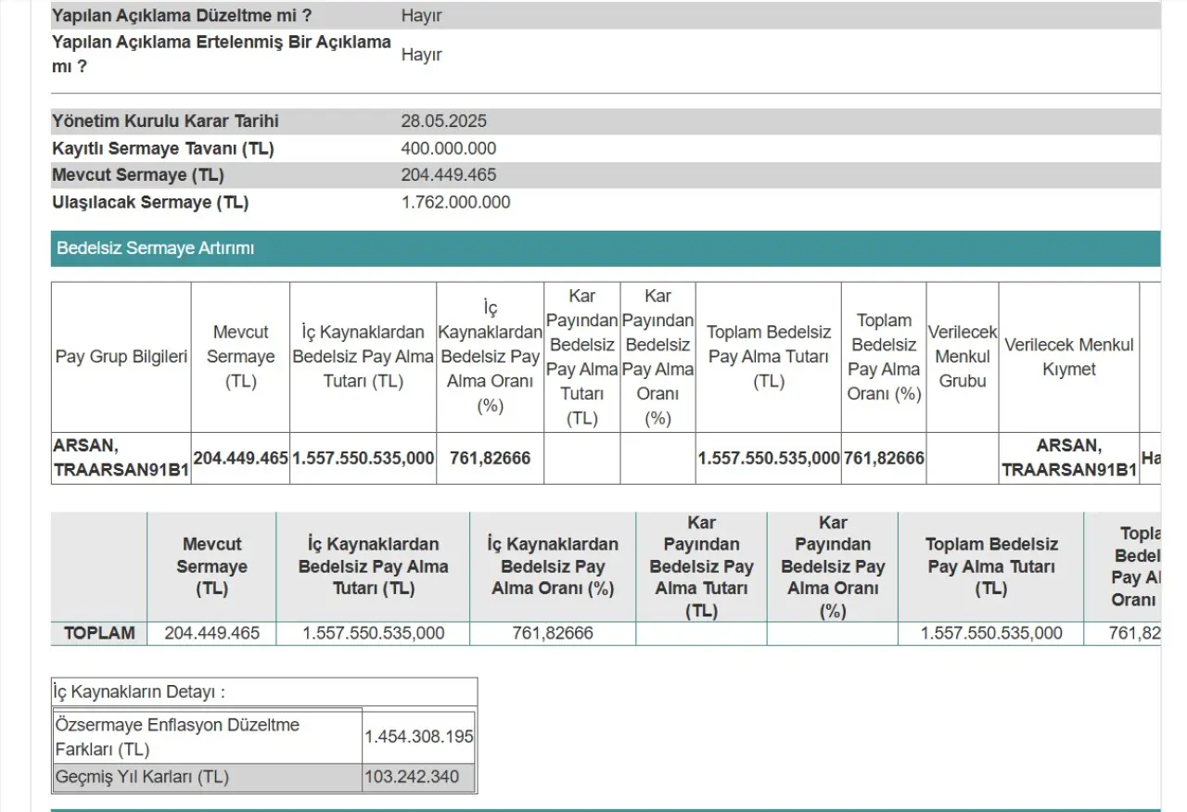Select the ARSAN cell under Verilecek Menkul Kıymet

[1068, 458]
